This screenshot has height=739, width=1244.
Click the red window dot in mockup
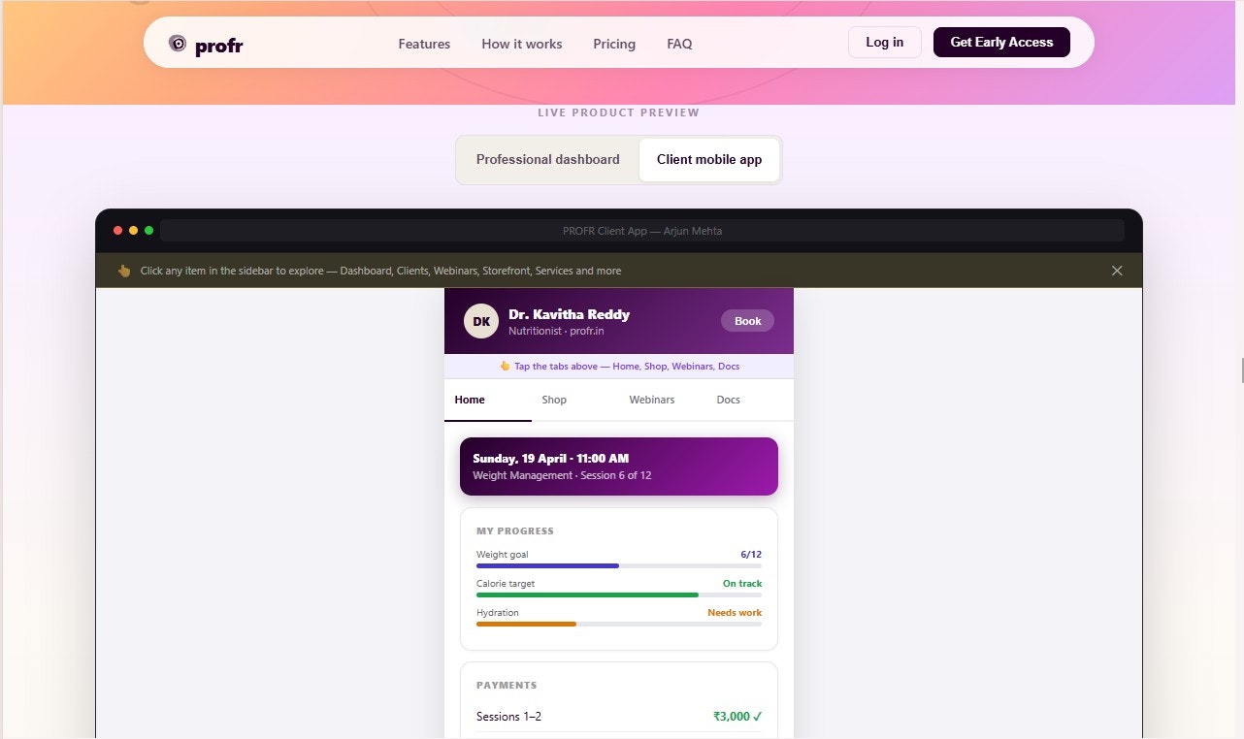click(x=118, y=230)
